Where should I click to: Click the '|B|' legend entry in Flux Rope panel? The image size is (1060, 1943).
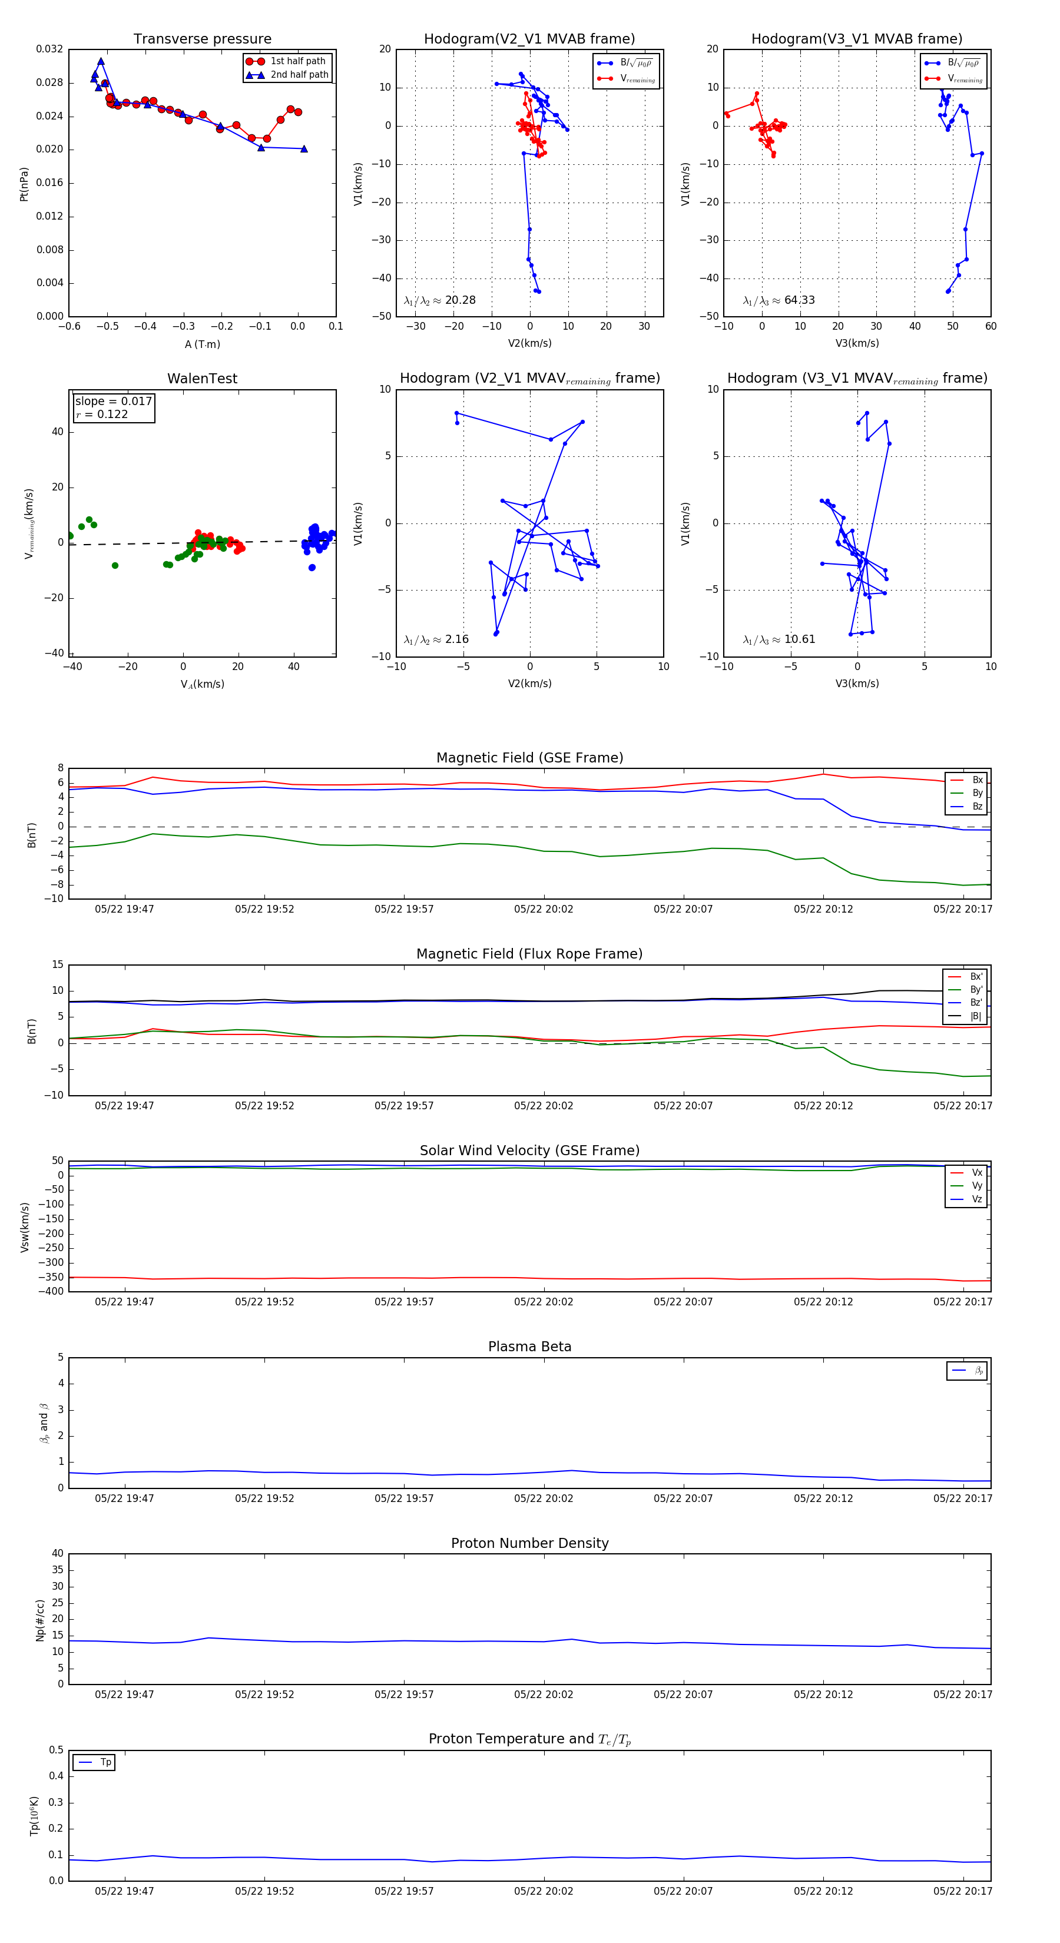[966, 1017]
